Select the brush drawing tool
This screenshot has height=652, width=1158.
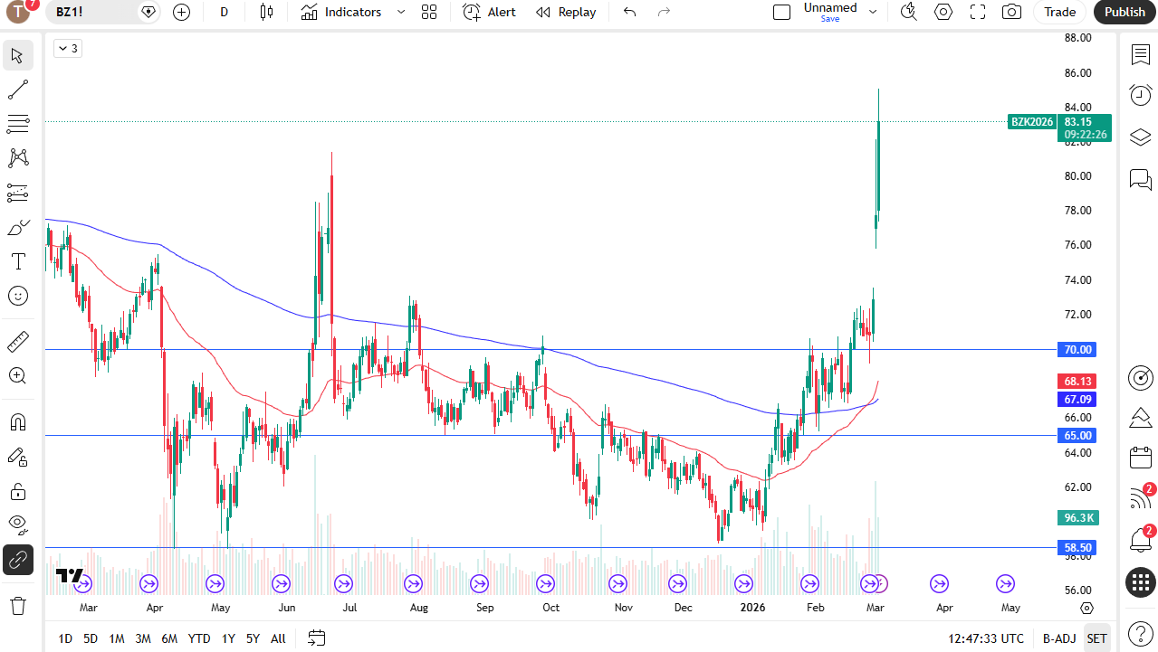tap(18, 227)
